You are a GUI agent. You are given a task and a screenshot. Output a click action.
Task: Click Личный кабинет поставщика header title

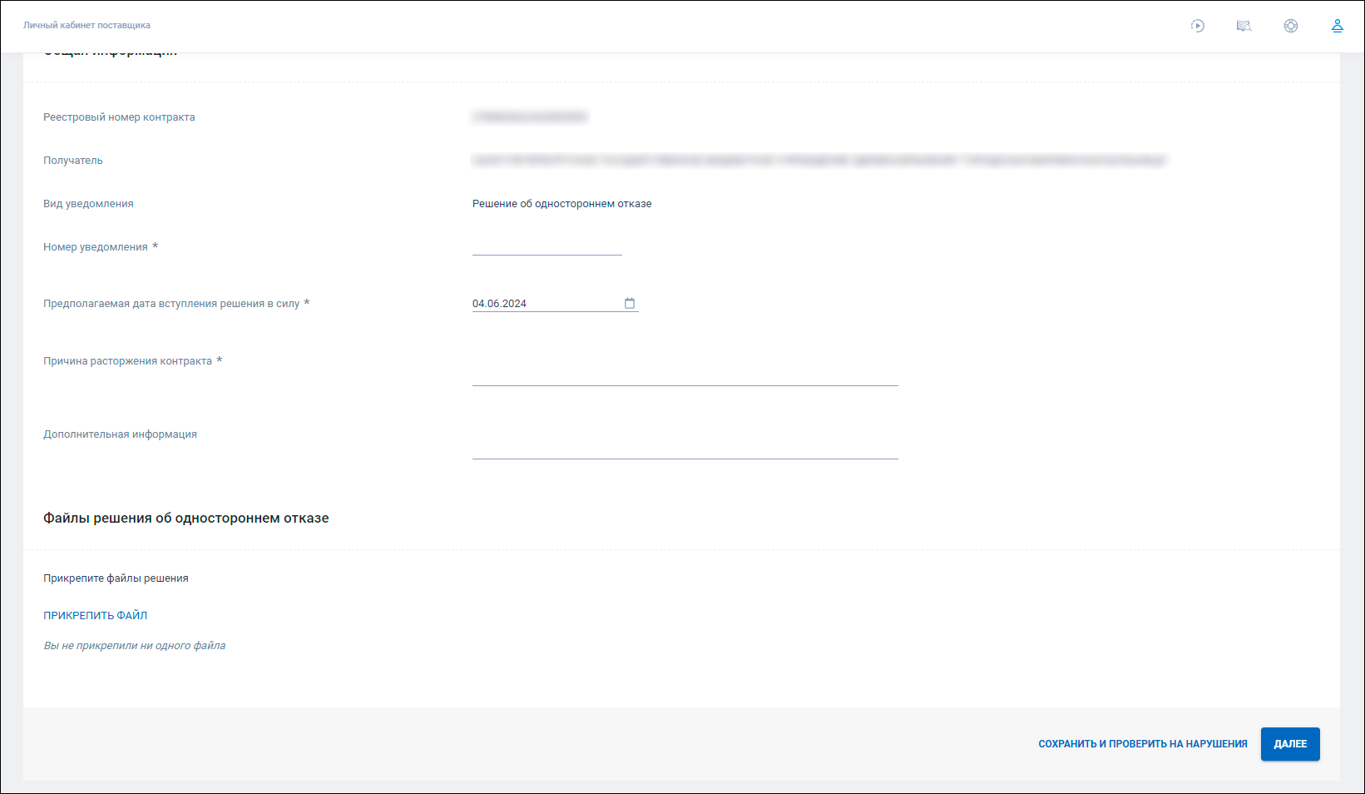(x=87, y=26)
